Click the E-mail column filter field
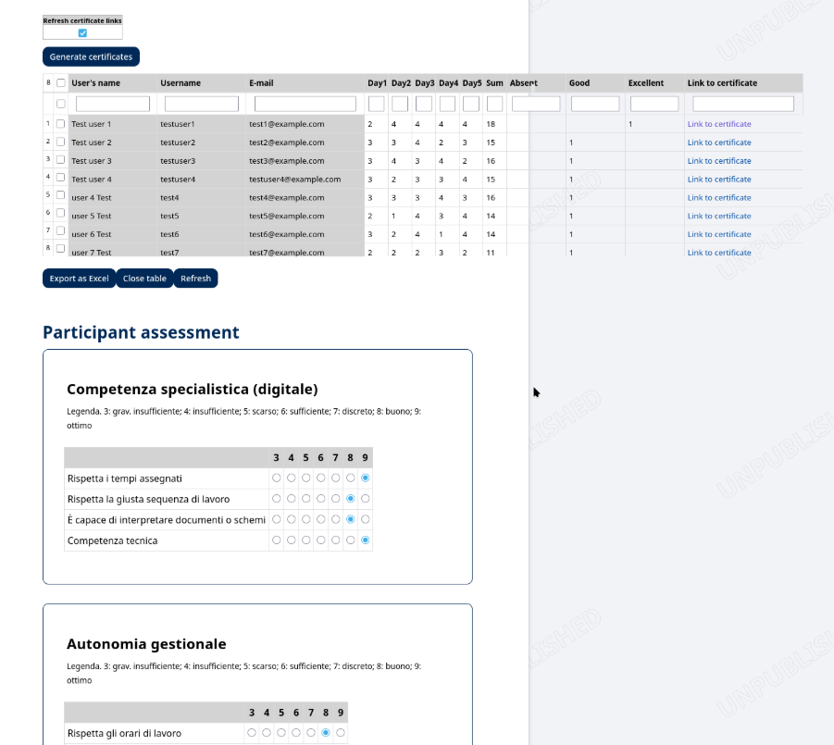 click(x=305, y=104)
